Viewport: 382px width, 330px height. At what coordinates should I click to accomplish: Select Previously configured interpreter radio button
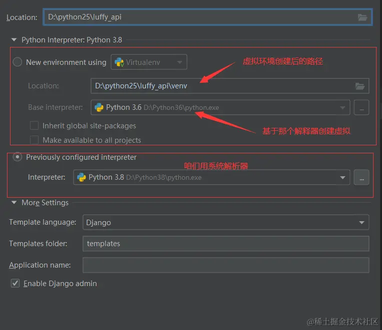(x=17, y=157)
